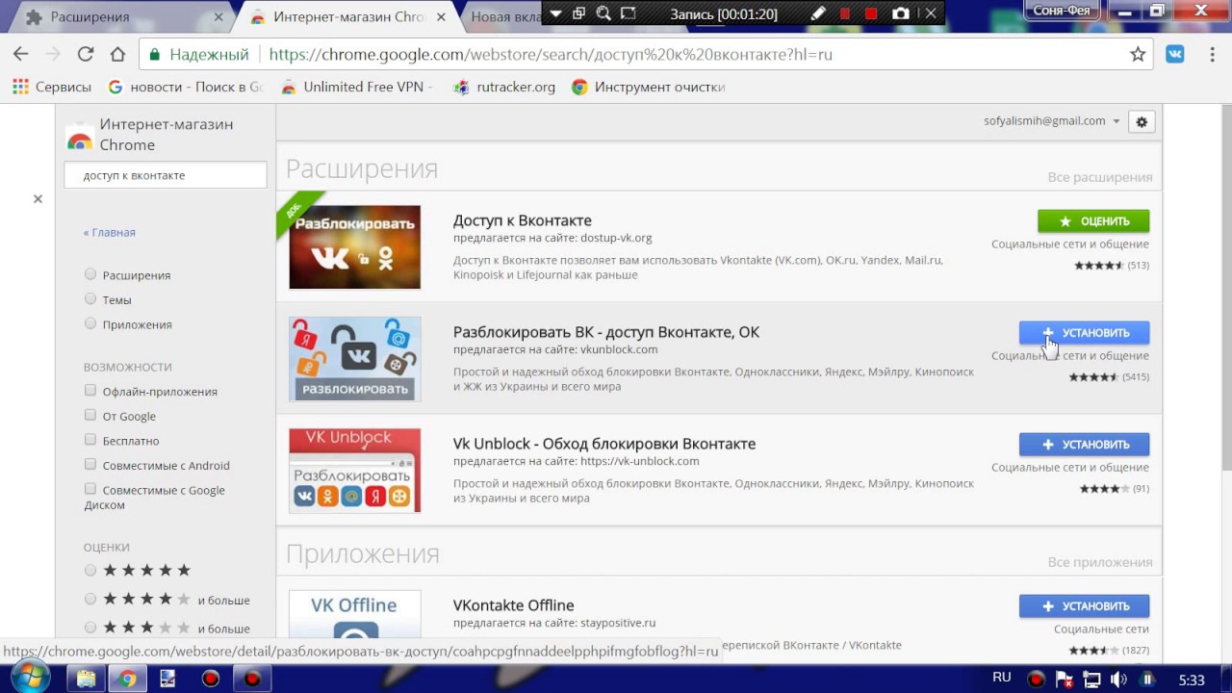Open the Vk Unblock thumbnail image
This screenshot has width=1232, height=693.
click(354, 471)
